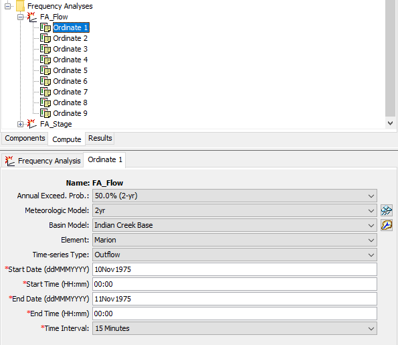Click the Ordinate 5 tree icon
This screenshot has height=345, width=398.
(x=45, y=70)
